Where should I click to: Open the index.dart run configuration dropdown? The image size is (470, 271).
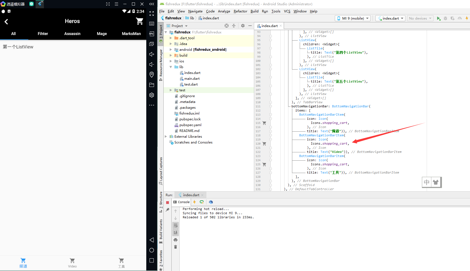tap(390, 18)
